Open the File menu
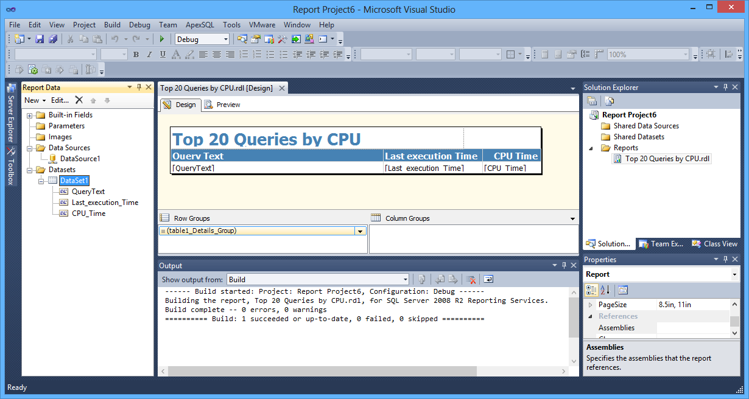The height and width of the screenshot is (399, 749). 15,25
